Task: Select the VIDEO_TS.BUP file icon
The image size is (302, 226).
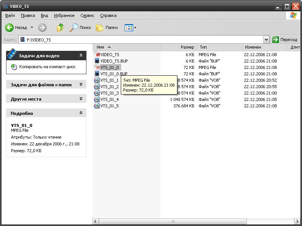Action: (x=97, y=61)
